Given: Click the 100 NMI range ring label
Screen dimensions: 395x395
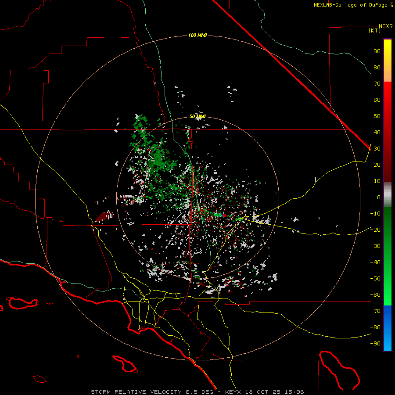Looking at the screenshot, I should tap(197, 35).
